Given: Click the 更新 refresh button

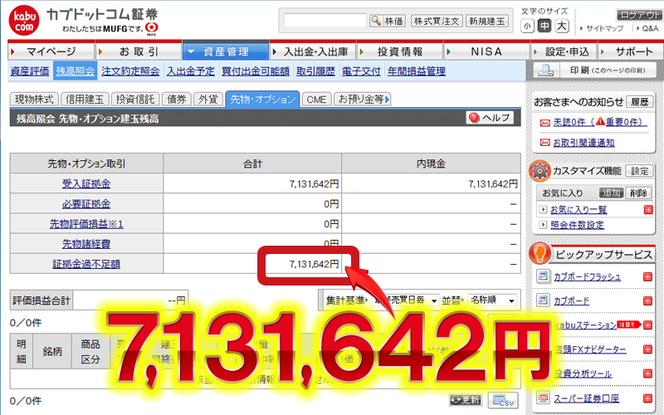Looking at the screenshot, I should (x=465, y=401).
